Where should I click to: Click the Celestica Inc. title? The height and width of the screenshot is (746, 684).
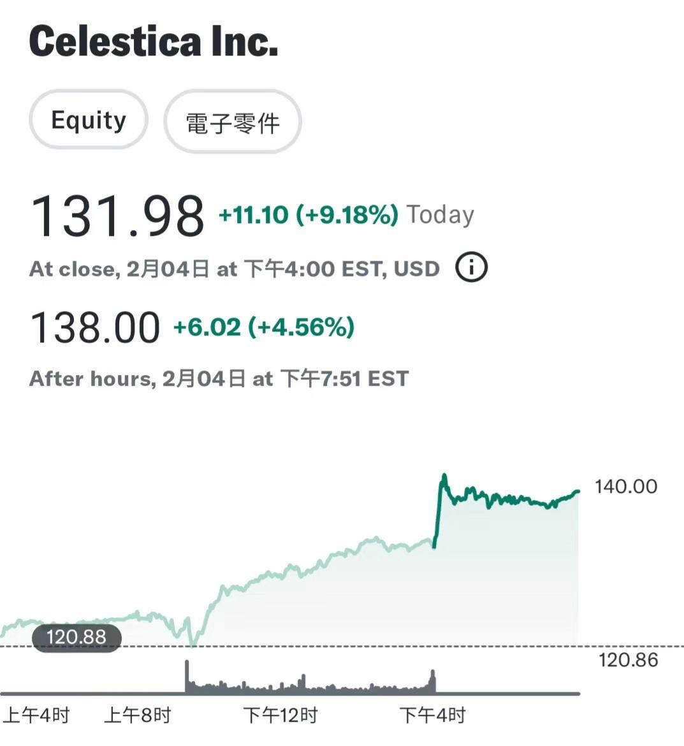click(153, 41)
